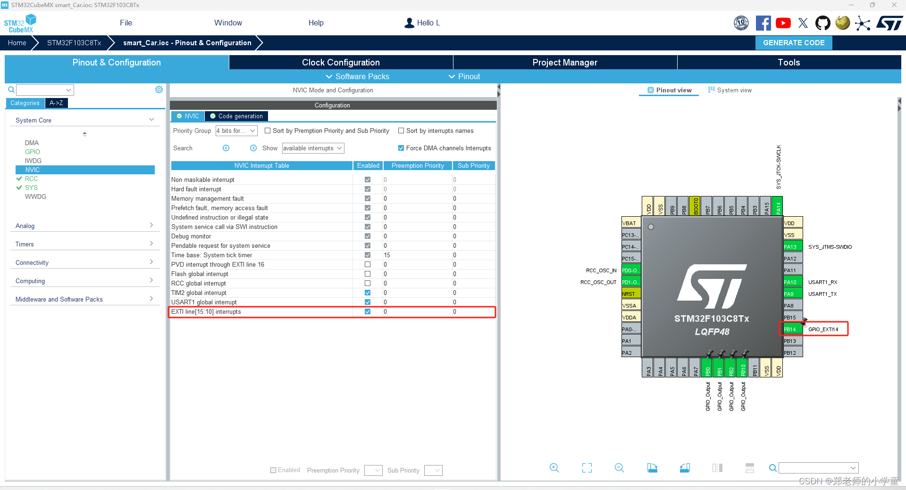The width and height of the screenshot is (906, 490).
Task: Open the Priority Group dropdown
Action: pos(236,131)
